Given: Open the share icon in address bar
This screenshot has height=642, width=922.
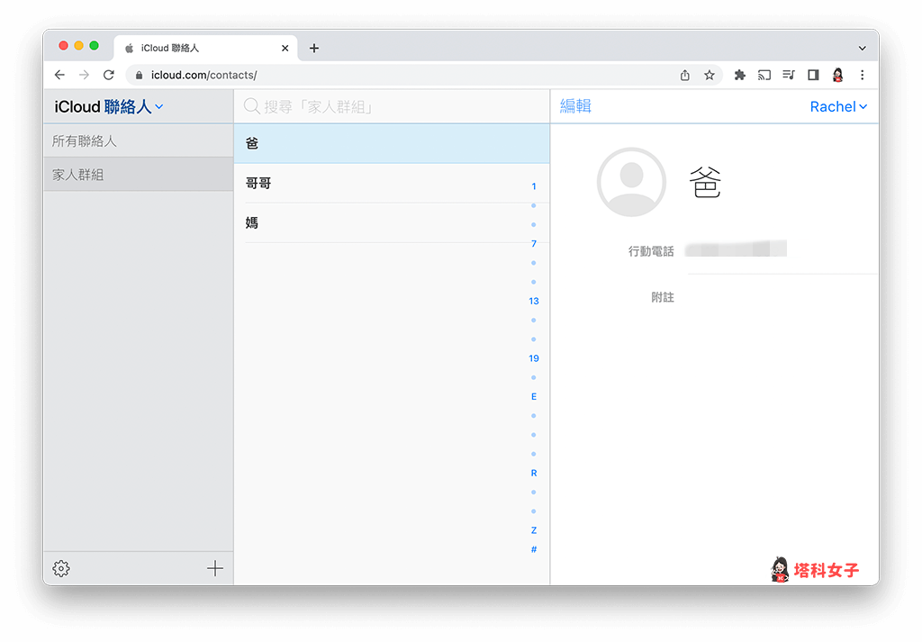Looking at the screenshot, I should pos(685,76).
